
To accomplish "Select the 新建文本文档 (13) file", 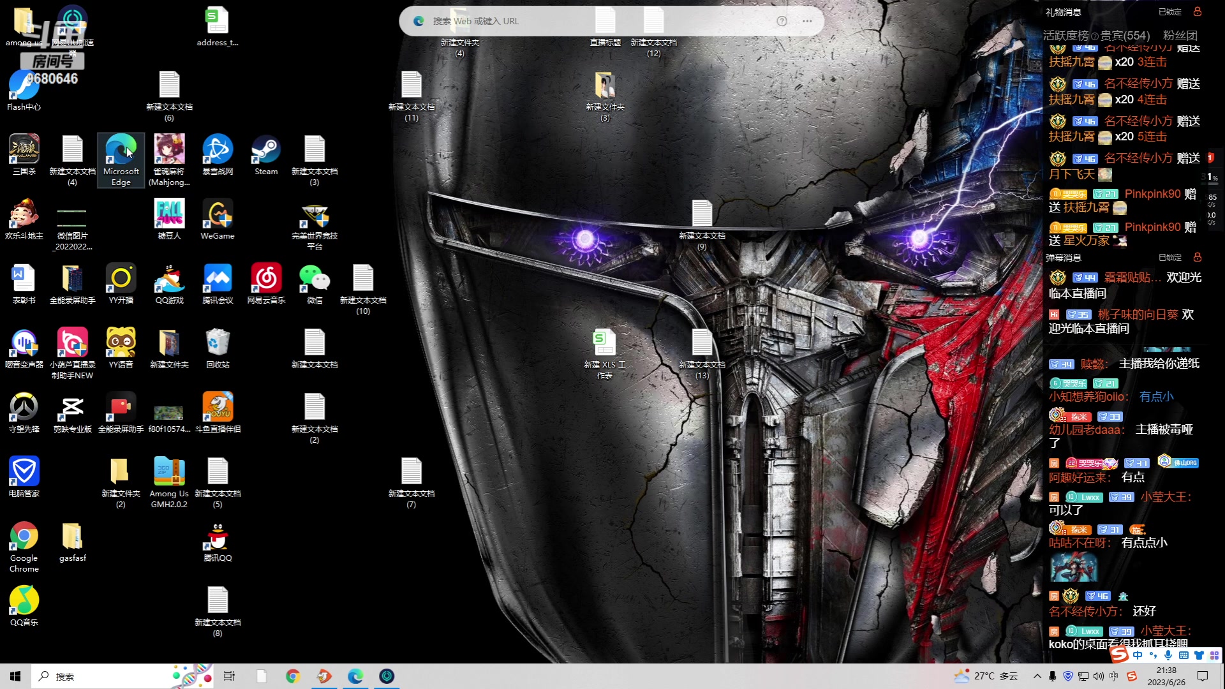I will 702,353.
